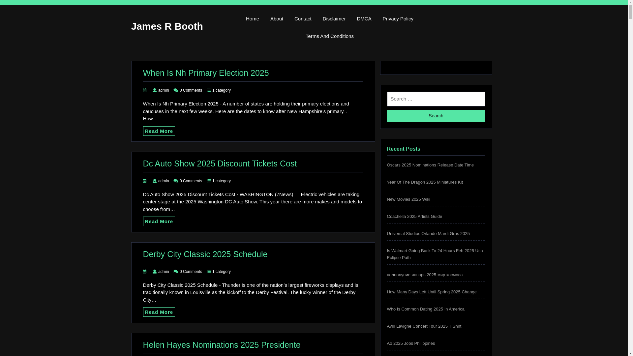
Task: Click admin author link in Derby City post
Action: tap(164, 272)
